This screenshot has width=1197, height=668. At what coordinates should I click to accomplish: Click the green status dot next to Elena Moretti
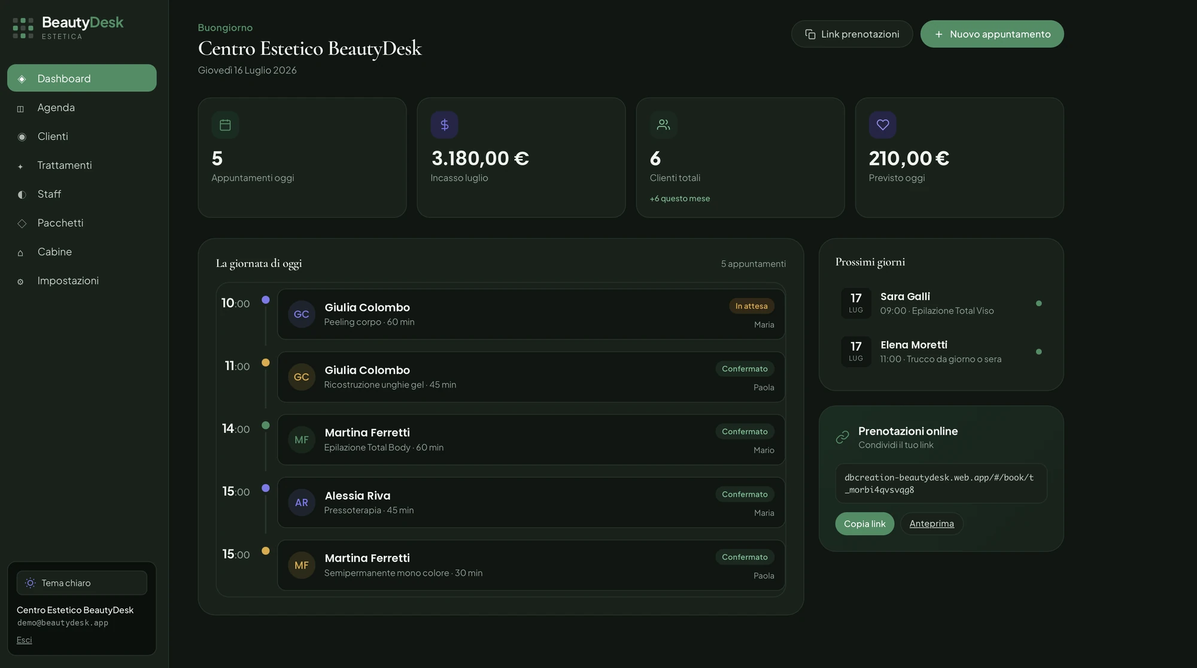1038,352
